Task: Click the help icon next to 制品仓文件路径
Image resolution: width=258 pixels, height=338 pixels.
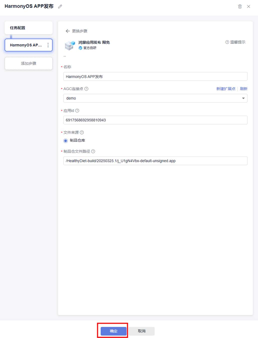Action: click(93, 151)
